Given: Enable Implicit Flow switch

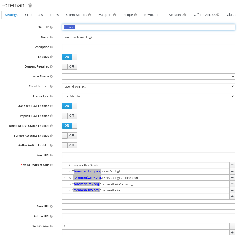Looking at the screenshot, I should pyautogui.click(x=70, y=116).
